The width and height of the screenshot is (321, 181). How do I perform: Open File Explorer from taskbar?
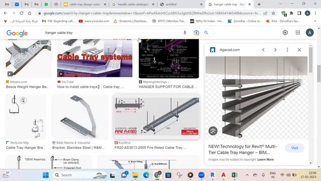tap(135, 175)
